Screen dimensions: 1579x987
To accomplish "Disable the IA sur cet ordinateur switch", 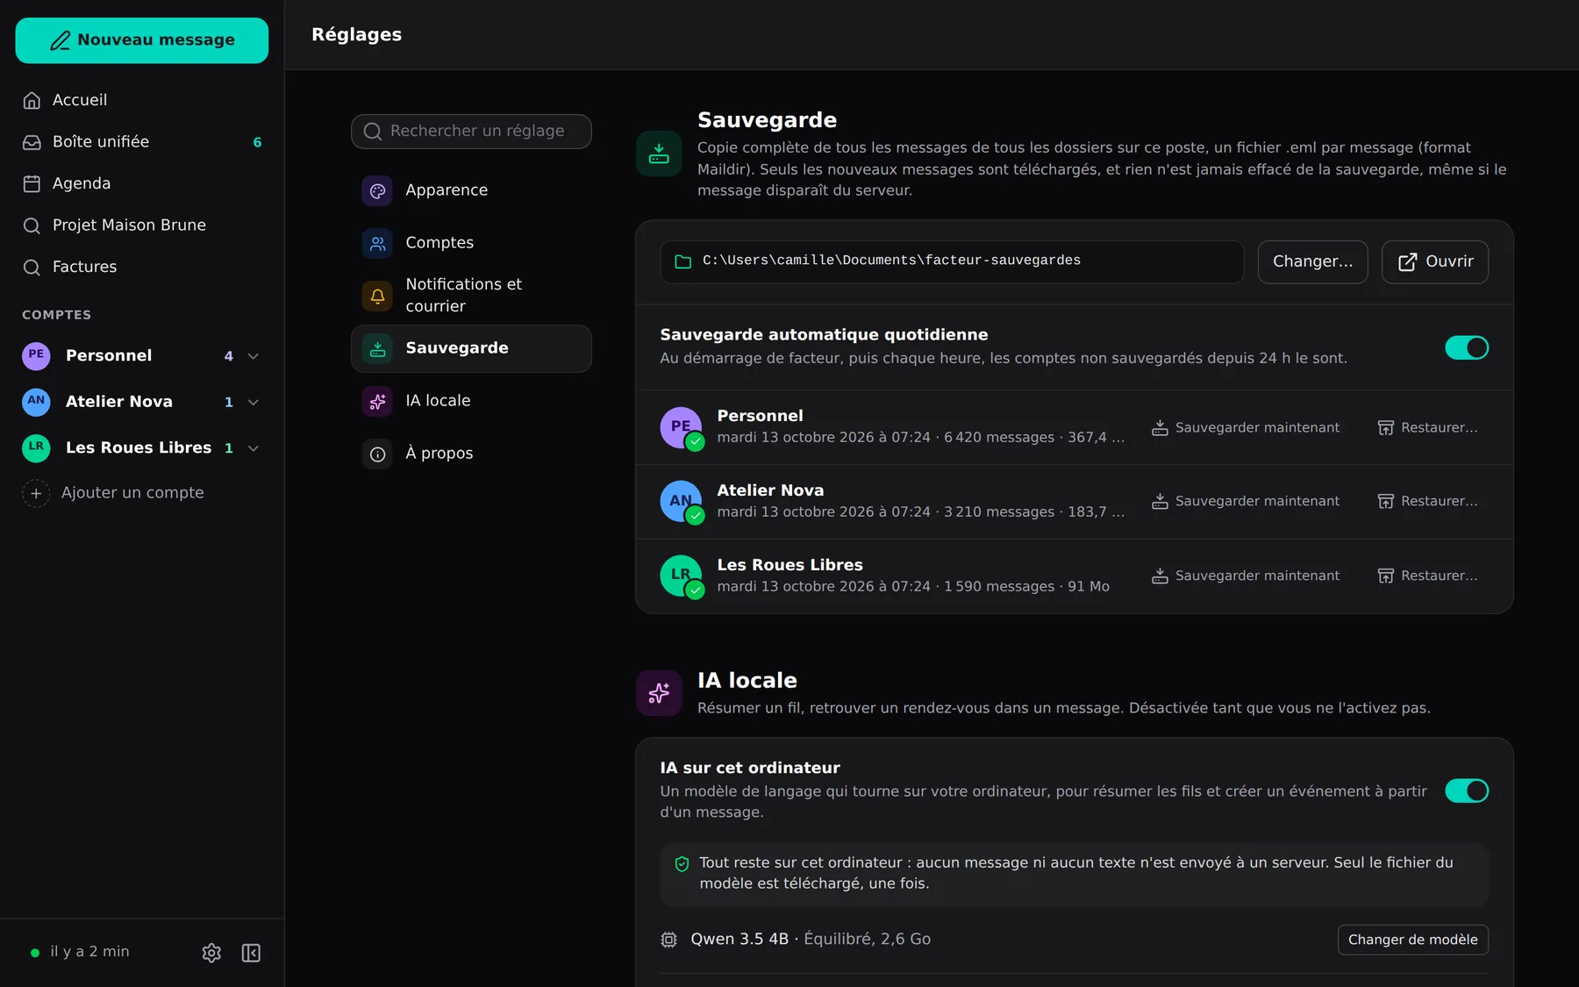I will (x=1467, y=790).
